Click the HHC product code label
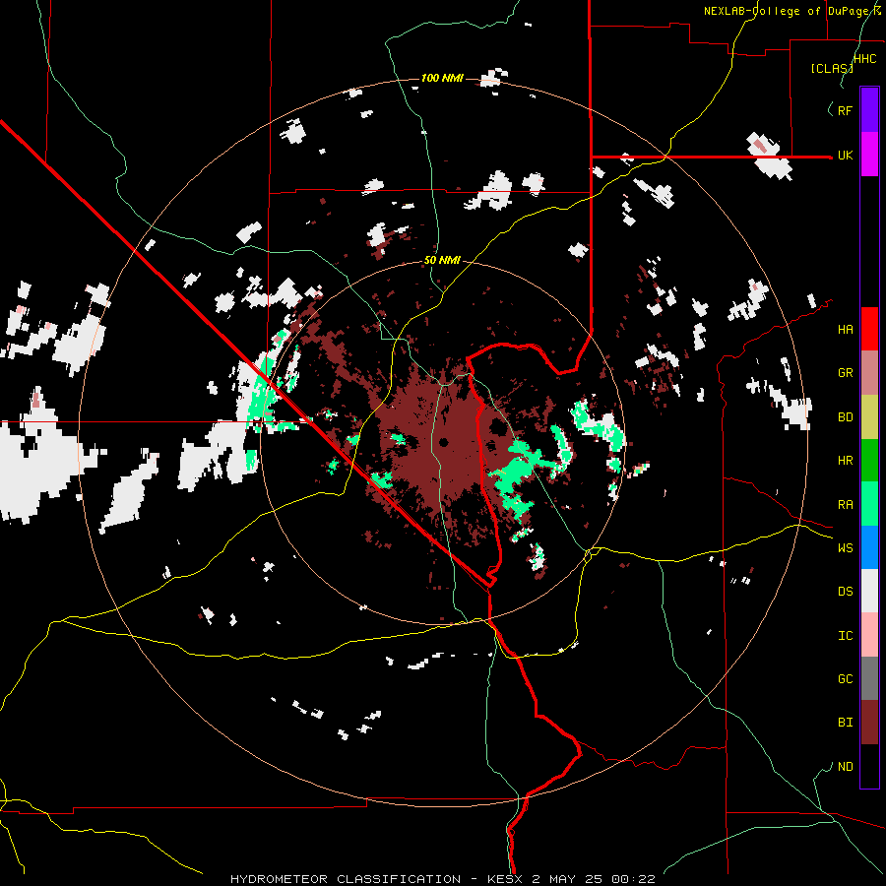Image resolution: width=886 pixels, height=886 pixels. click(864, 59)
